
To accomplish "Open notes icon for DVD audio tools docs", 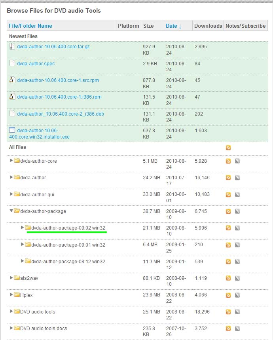I will (237, 329).
